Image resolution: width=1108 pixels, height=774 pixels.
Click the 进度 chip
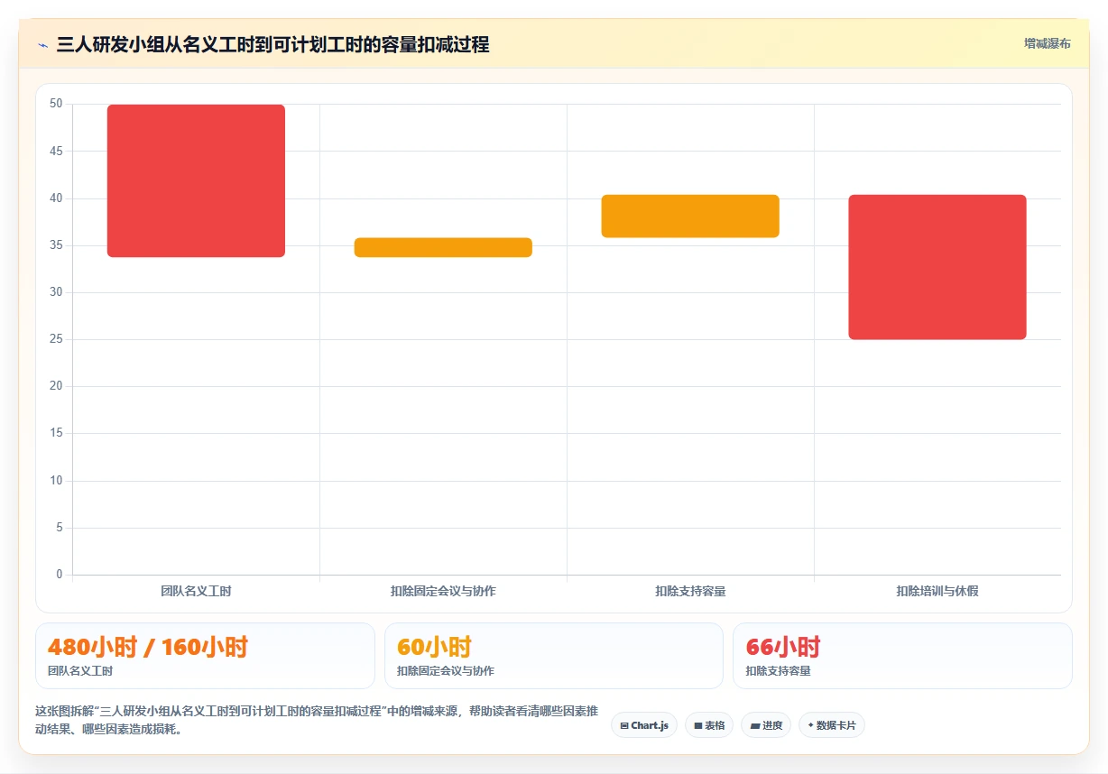(766, 725)
